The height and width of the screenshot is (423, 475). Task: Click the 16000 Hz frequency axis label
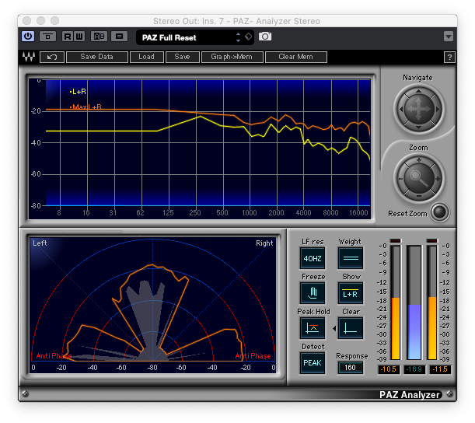(x=358, y=213)
